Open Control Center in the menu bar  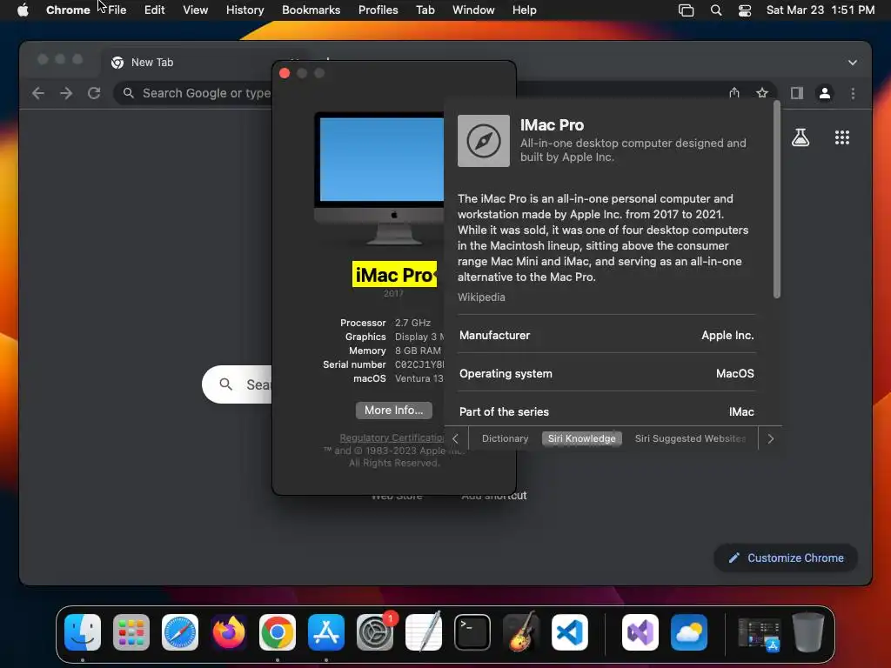745,10
